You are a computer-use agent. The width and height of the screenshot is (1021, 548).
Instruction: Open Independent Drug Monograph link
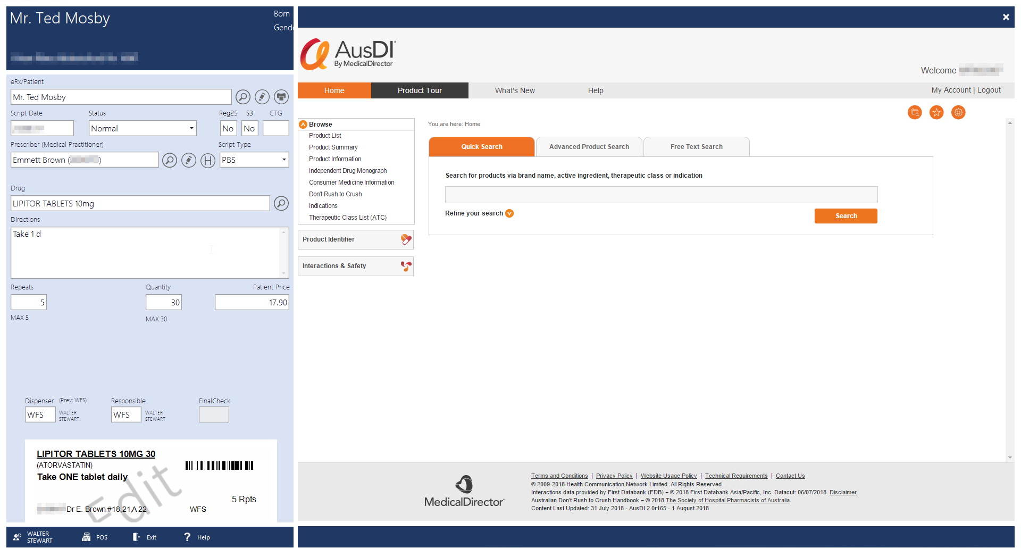coord(348,171)
